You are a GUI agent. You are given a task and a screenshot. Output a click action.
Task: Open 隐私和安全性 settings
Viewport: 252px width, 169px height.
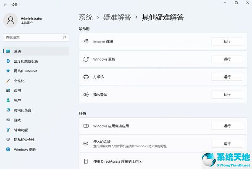point(24,140)
